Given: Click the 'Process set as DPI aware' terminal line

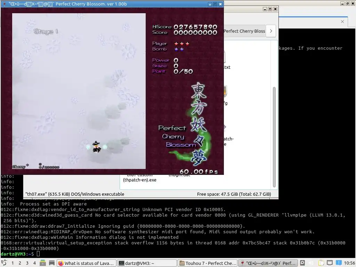Looking at the screenshot, I should pos(53,204).
